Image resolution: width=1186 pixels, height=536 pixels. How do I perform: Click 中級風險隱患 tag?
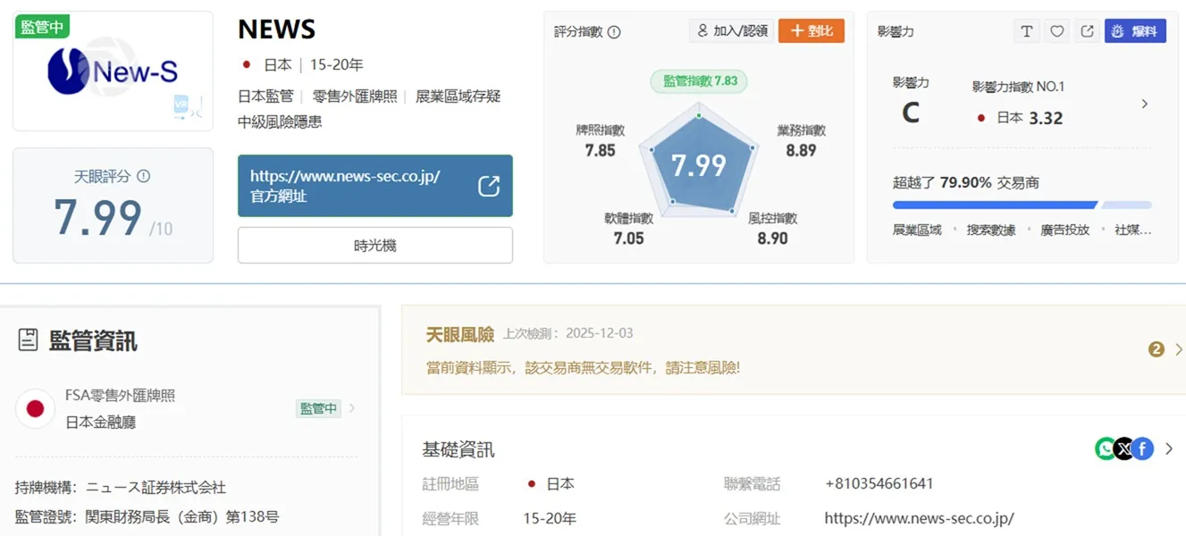280,121
